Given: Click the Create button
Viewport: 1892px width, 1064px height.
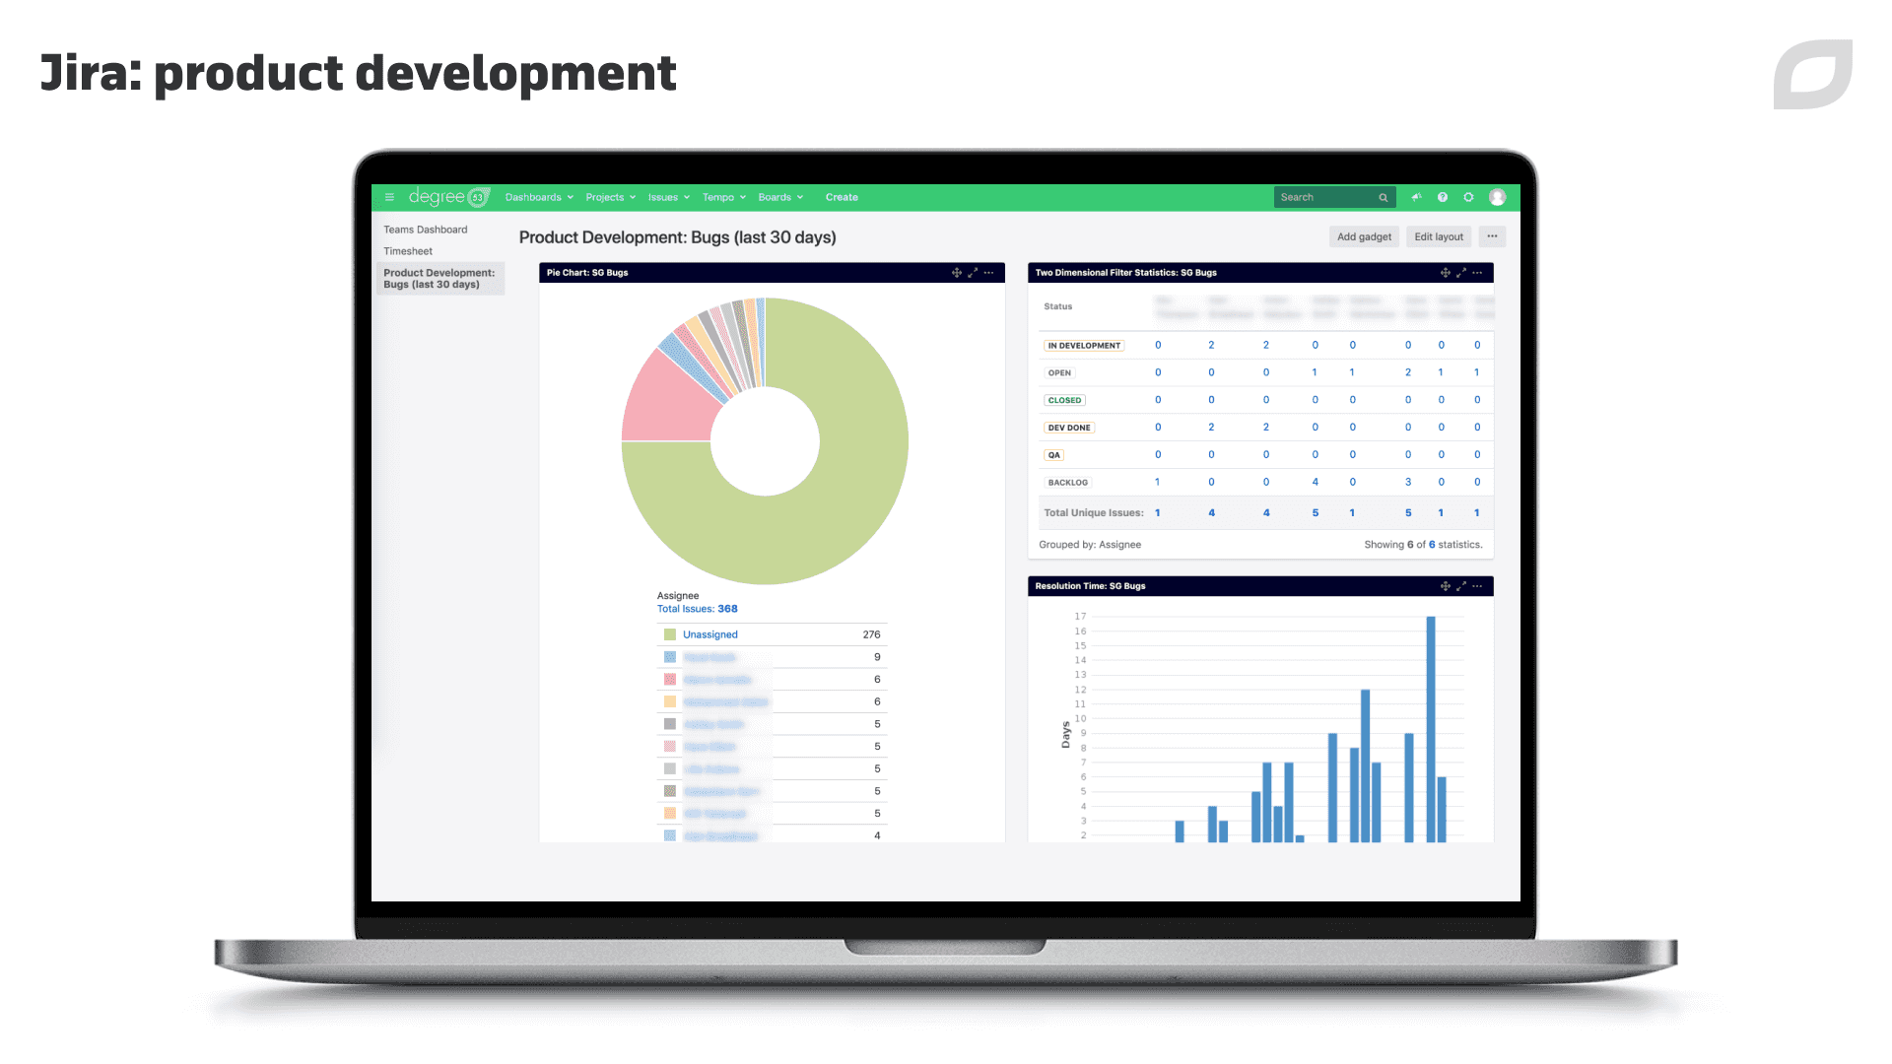Looking at the screenshot, I should 842,197.
